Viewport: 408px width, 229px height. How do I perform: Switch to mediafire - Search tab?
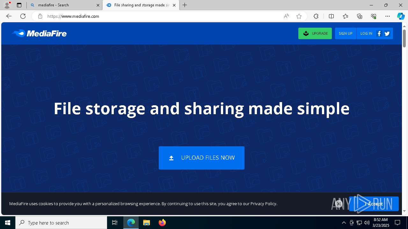click(65, 5)
